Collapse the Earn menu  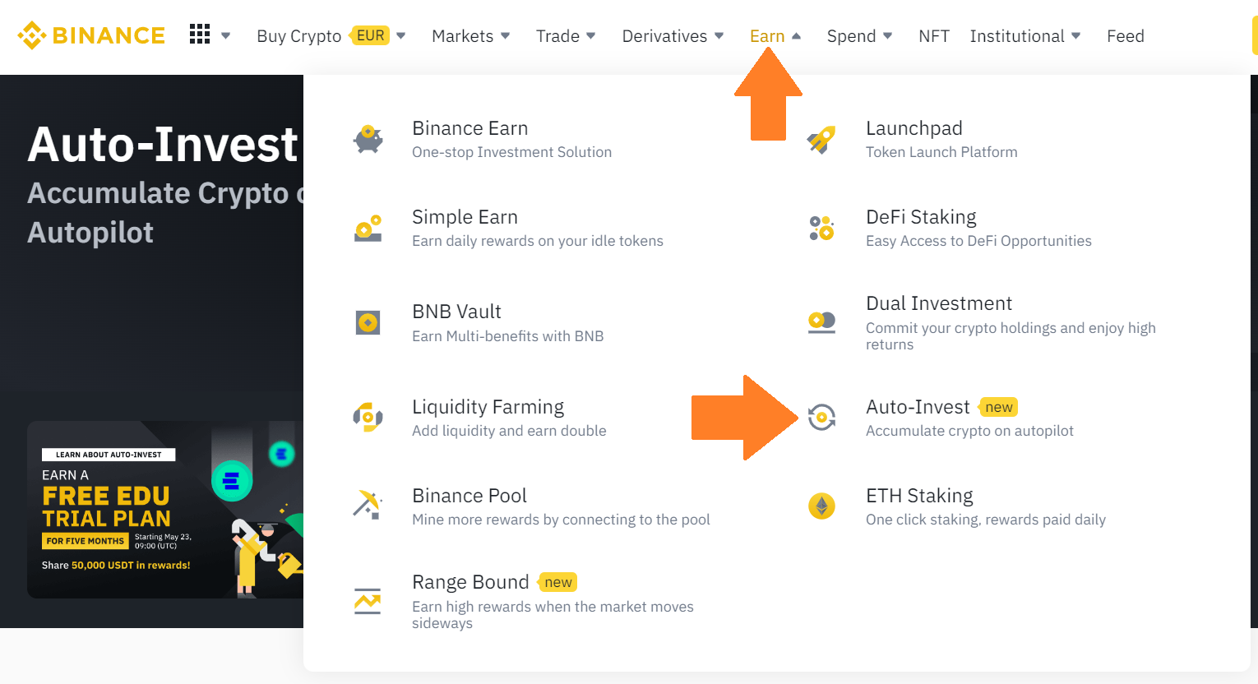click(767, 35)
